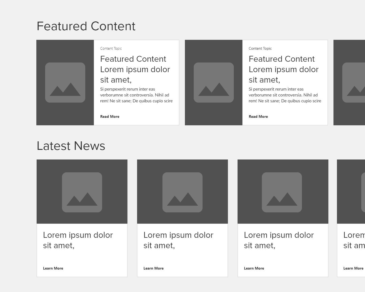Screen dimensions: 365x292
Task: Open the first Featured Content article headline
Action: pos(135,69)
